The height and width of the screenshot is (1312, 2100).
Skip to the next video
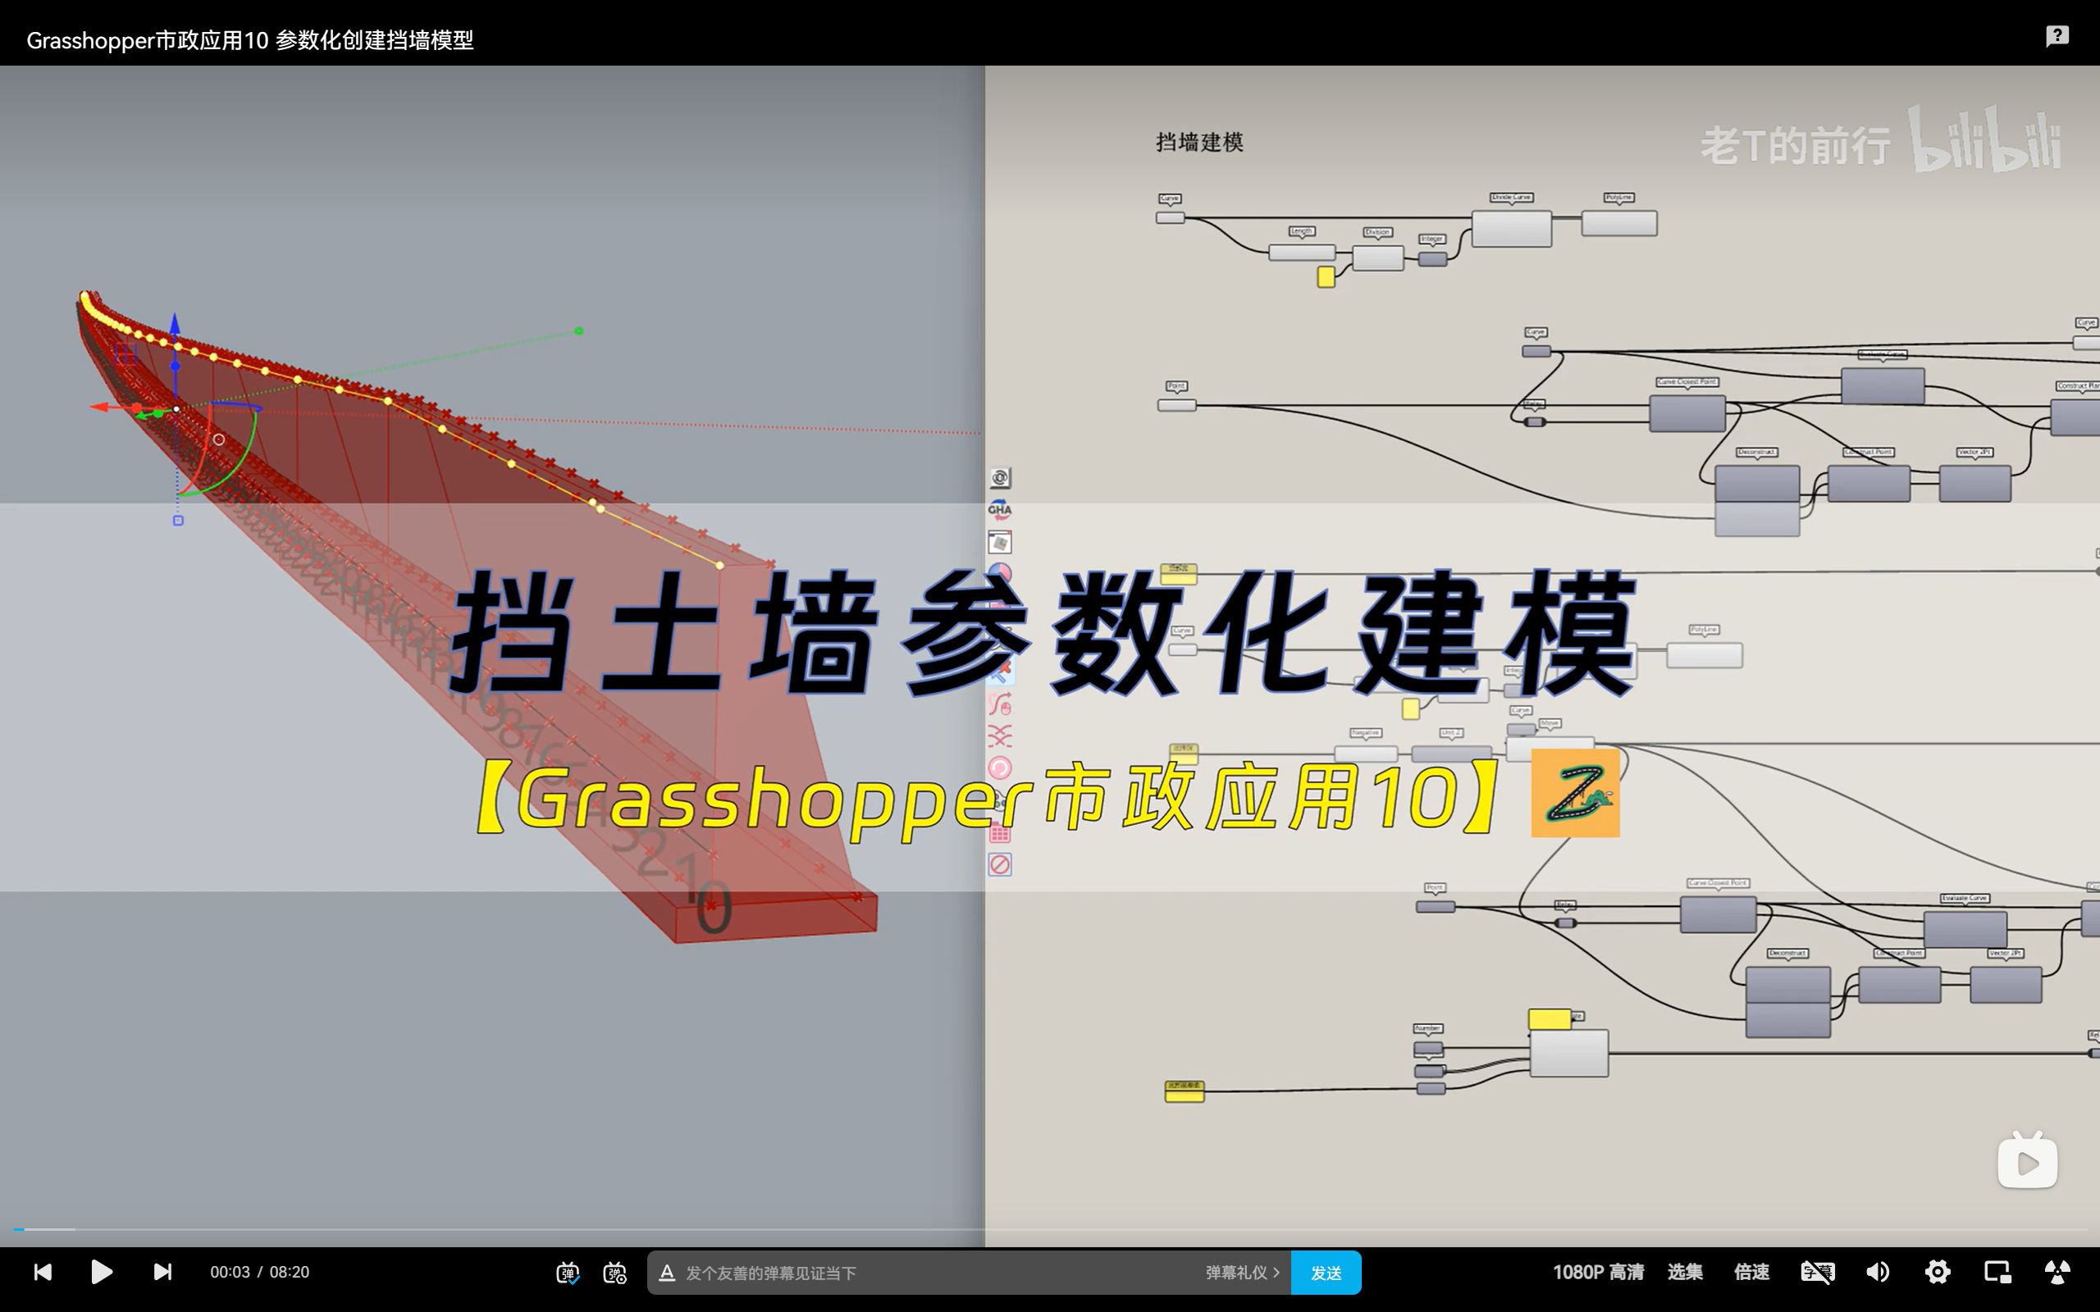coord(162,1272)
